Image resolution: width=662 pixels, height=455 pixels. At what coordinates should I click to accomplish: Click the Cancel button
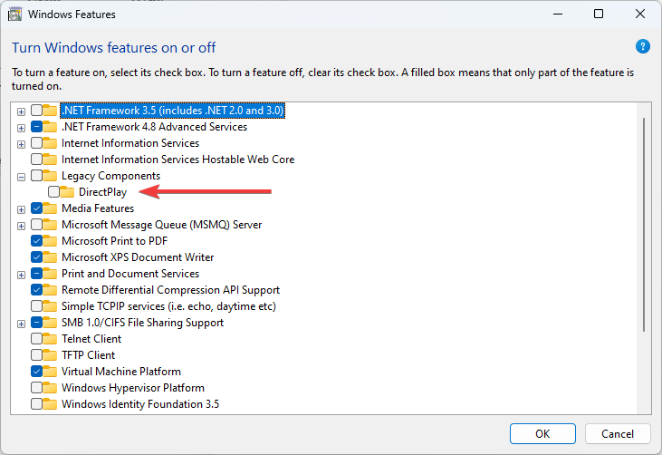(x=618, y=434)
